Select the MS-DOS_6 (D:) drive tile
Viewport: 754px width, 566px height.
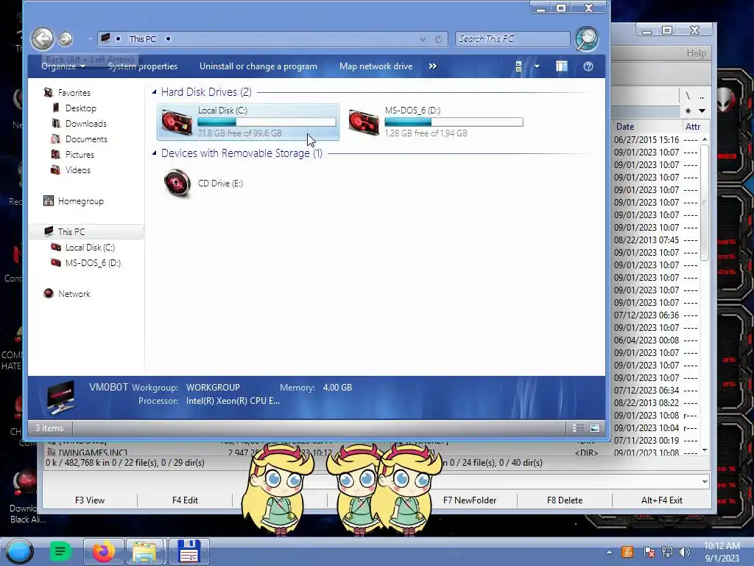pyautogui.click(x=435, y=122)
